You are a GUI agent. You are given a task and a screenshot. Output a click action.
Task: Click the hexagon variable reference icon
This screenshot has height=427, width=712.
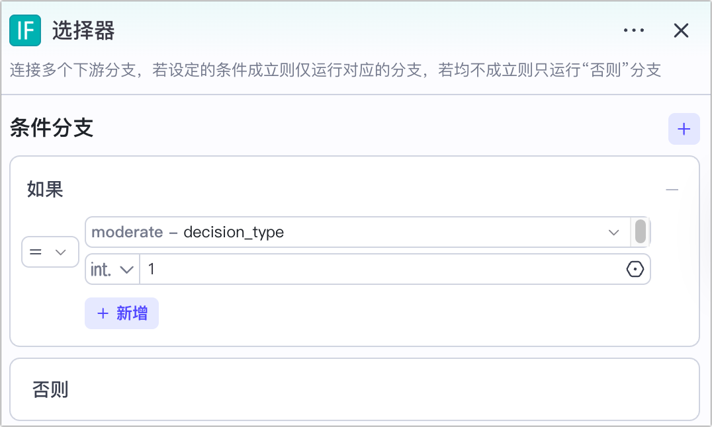[635, 270]
